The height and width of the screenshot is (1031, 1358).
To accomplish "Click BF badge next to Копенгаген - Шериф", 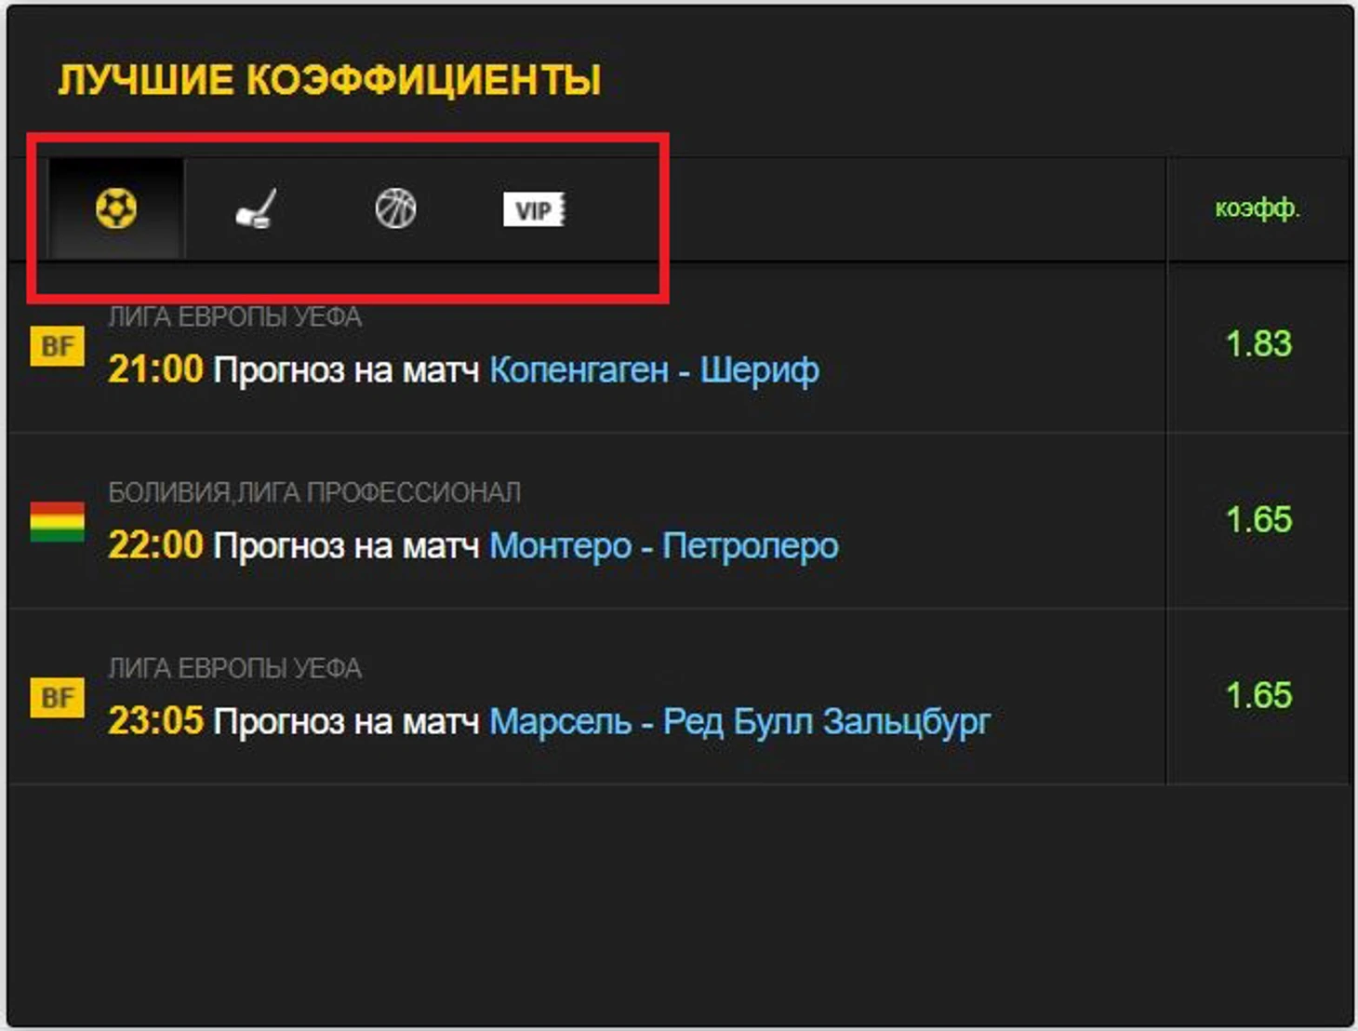I will point(58,346).
